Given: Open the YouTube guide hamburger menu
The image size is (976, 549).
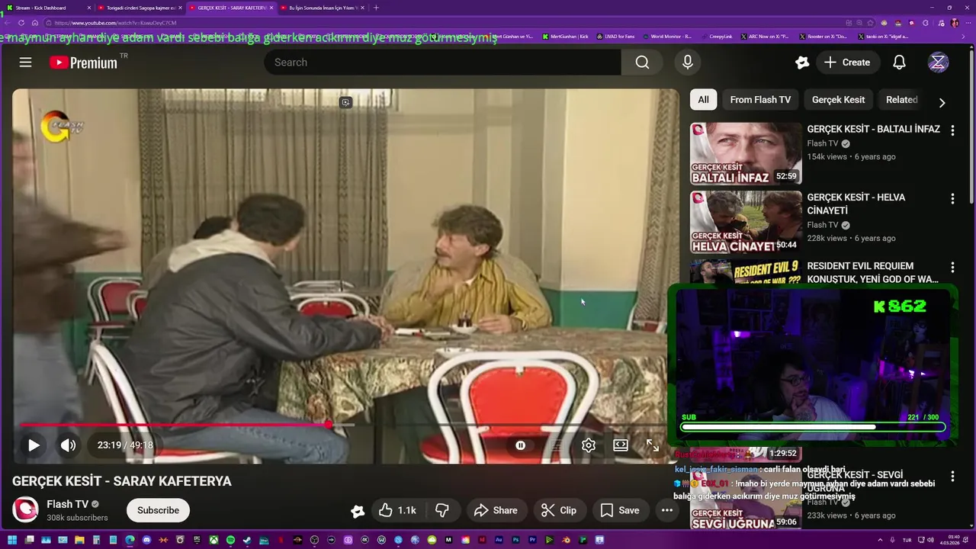Looking at the screenshot, I should (x=25, y=63).
